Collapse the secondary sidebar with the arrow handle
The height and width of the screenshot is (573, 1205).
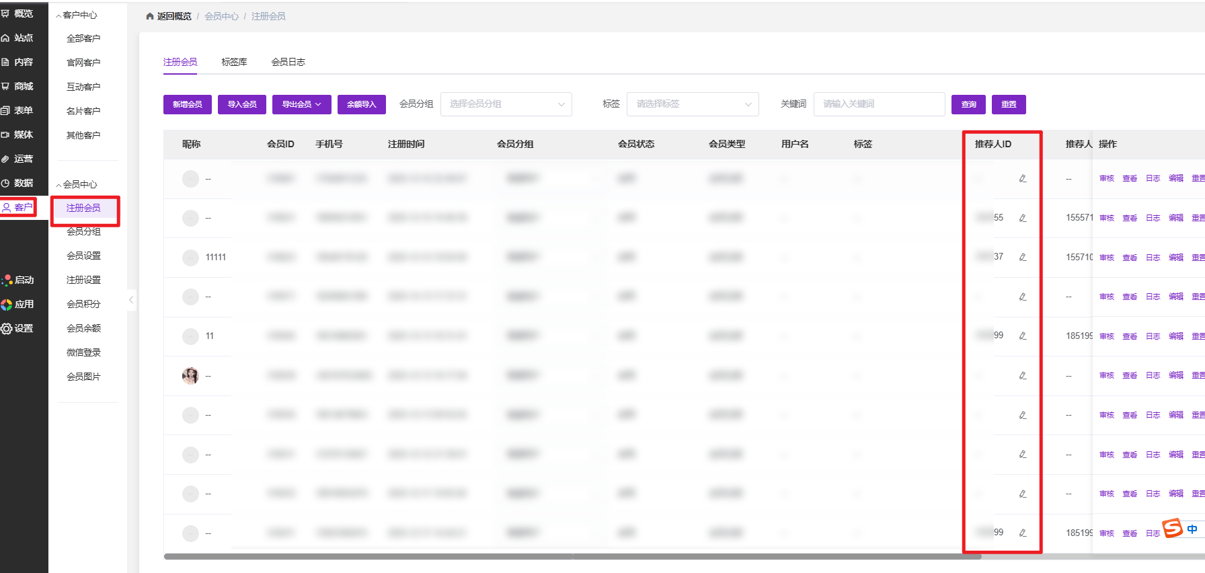(x=131, y=300)
